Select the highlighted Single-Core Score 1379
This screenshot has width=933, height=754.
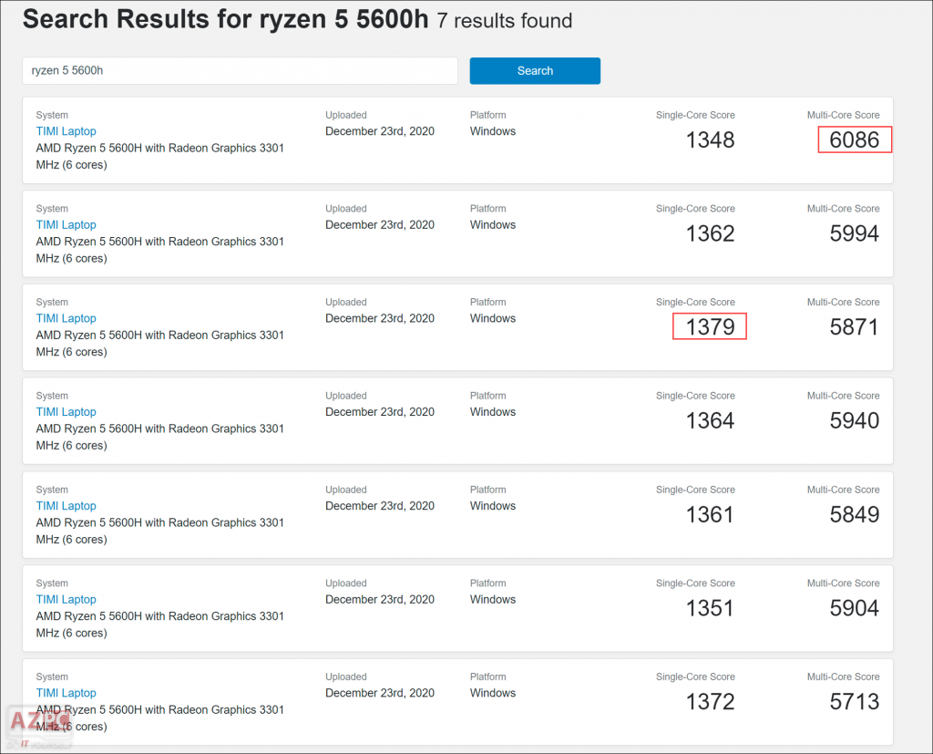pos(709,325)
